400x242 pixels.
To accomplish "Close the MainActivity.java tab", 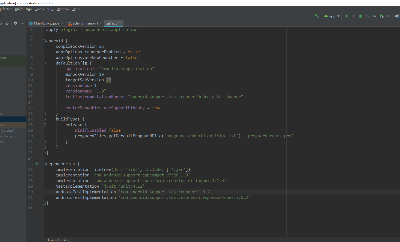I will click(62, 23).
